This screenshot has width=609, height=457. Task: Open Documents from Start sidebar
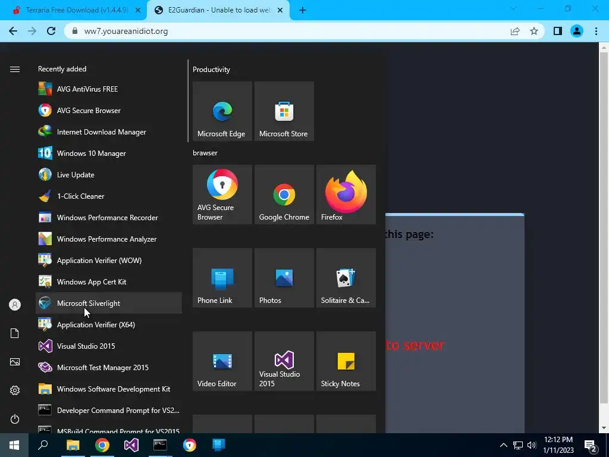pyautogui.click(x=15, y=333)
